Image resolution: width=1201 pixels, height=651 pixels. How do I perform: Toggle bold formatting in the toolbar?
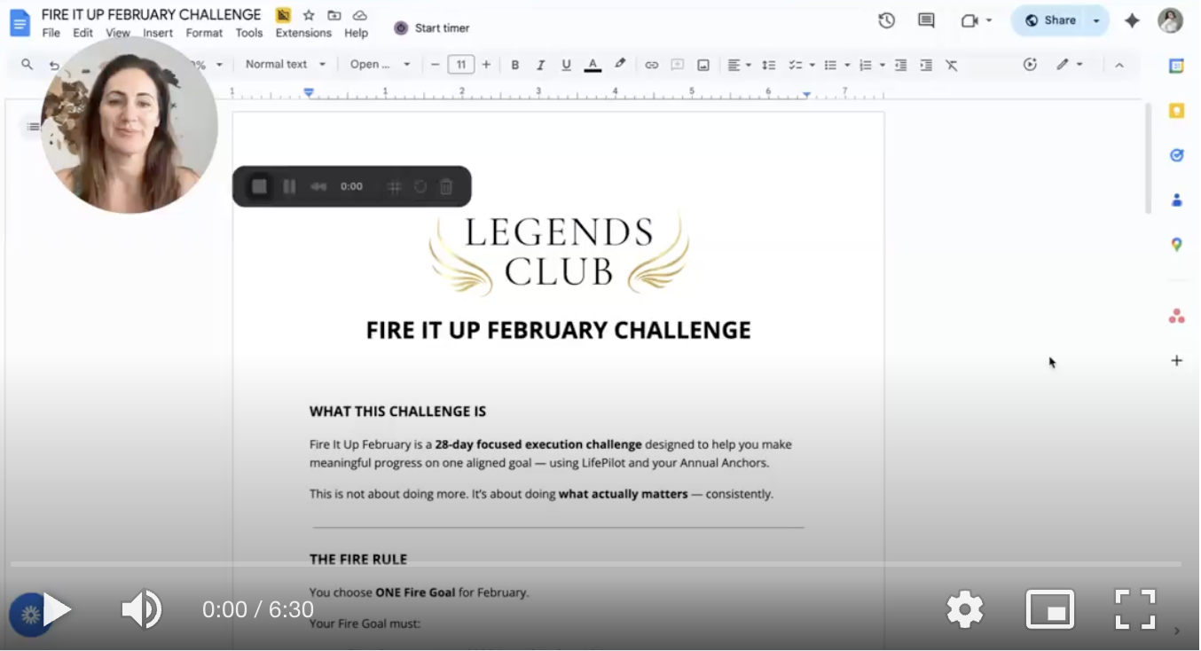pyautogui.click(x=514, y=65)
